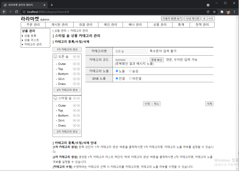The height and width of the screenshot is (171, 239).
Task: Select 숨김 for 카테고리 노출
Action: tap(130, 71)
